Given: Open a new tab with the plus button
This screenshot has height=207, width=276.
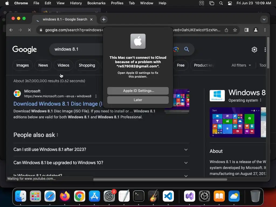Looking at the screenshot, I should (104, 19).
